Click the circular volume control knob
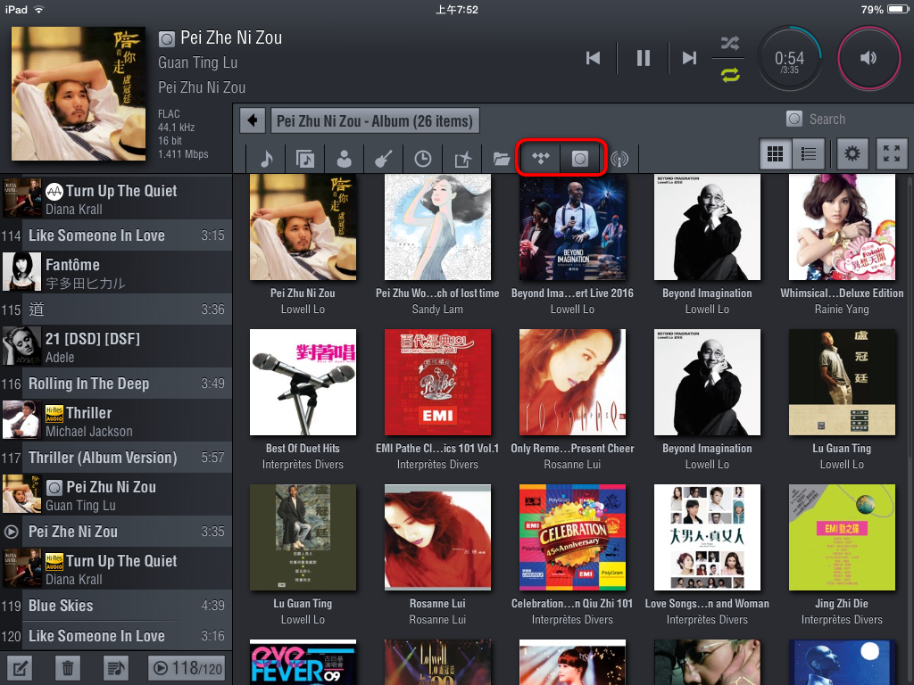This screenshot has height=685, width=914. point(868,58)
